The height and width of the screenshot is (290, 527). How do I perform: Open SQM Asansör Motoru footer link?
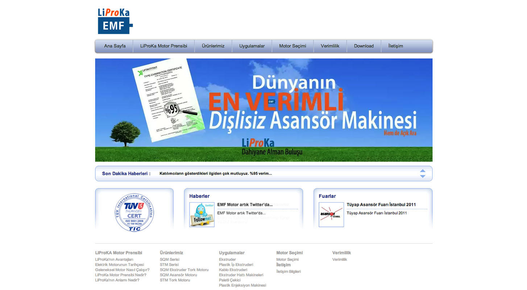point(178,275)
